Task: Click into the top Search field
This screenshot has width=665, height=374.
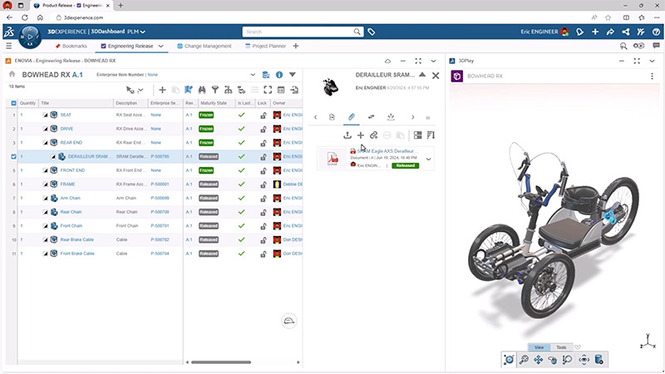Action: point(299,32)
